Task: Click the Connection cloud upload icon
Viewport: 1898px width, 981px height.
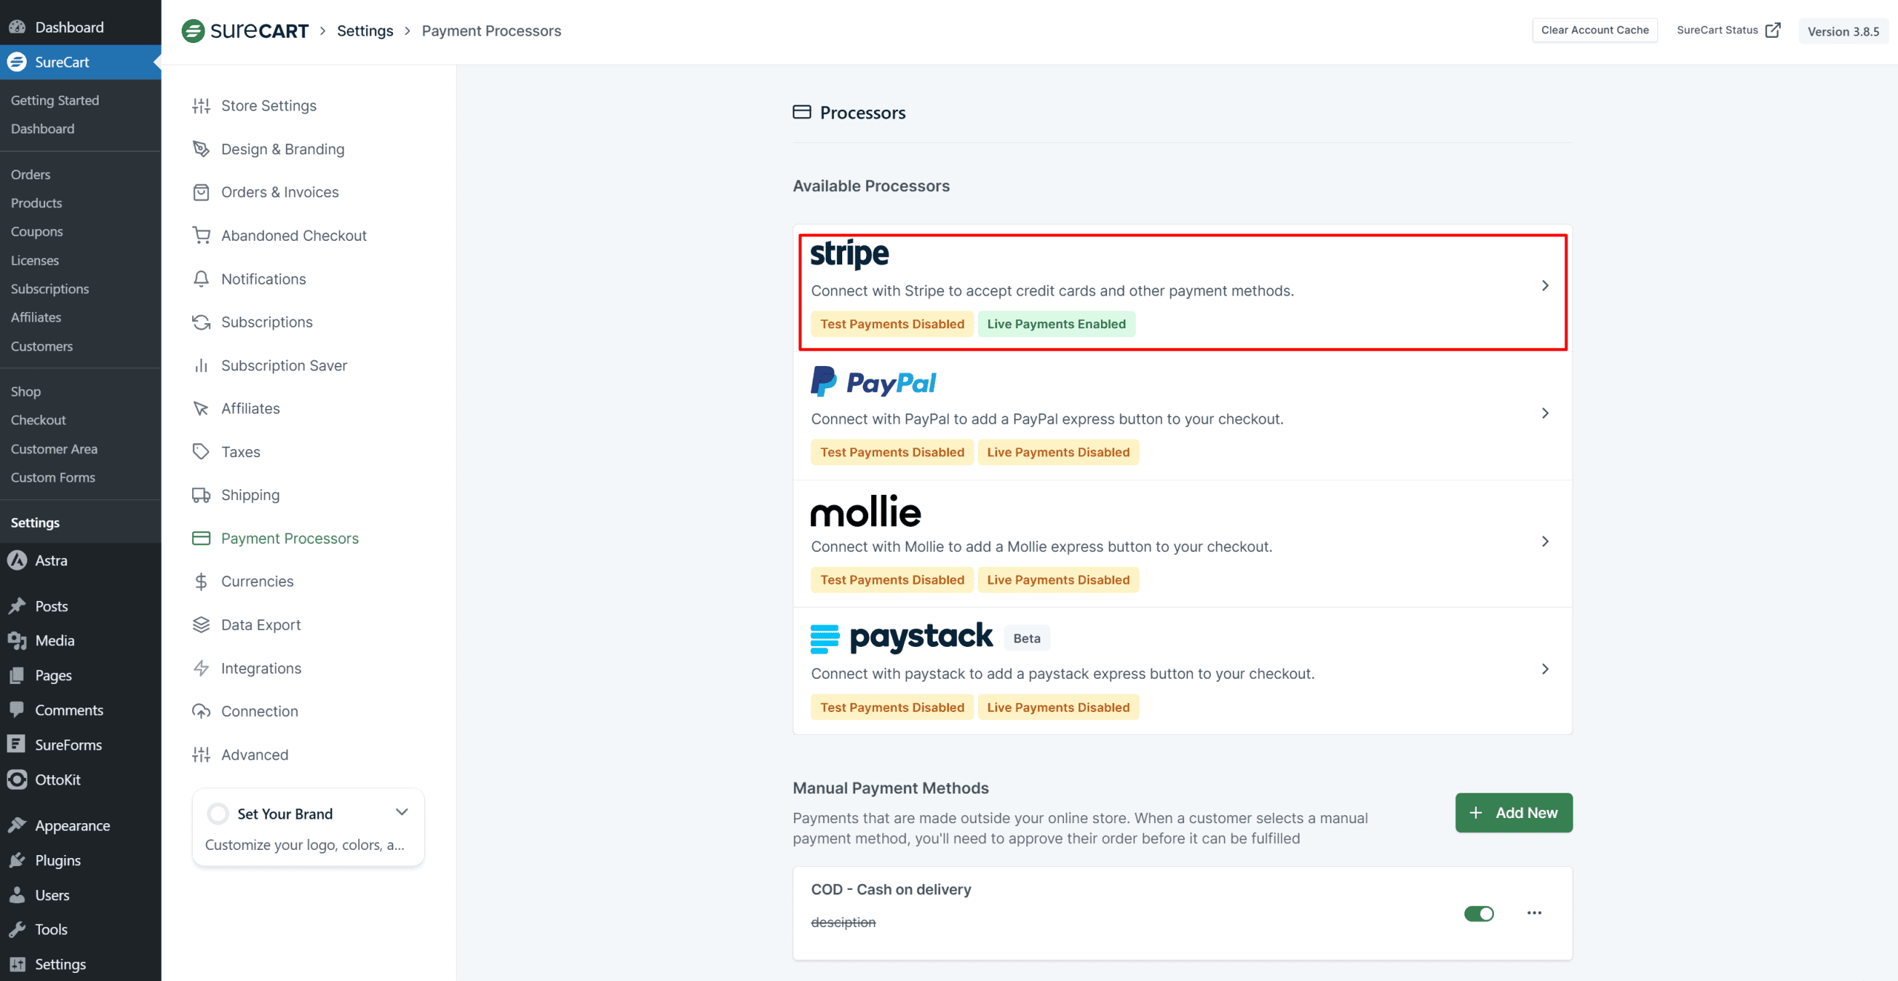Action: (x=201, y=711)
